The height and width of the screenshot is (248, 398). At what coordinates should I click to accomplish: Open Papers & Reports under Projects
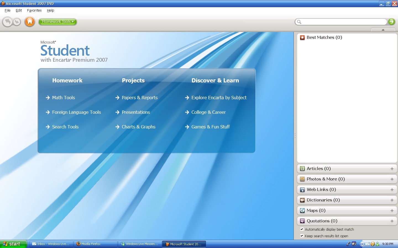pyautogui.click(x=140, y=98)
